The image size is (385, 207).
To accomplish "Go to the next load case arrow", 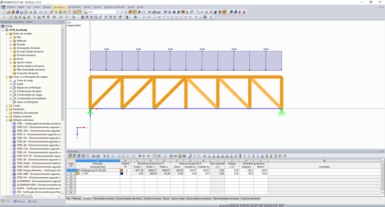I will [x=126, y=12].
